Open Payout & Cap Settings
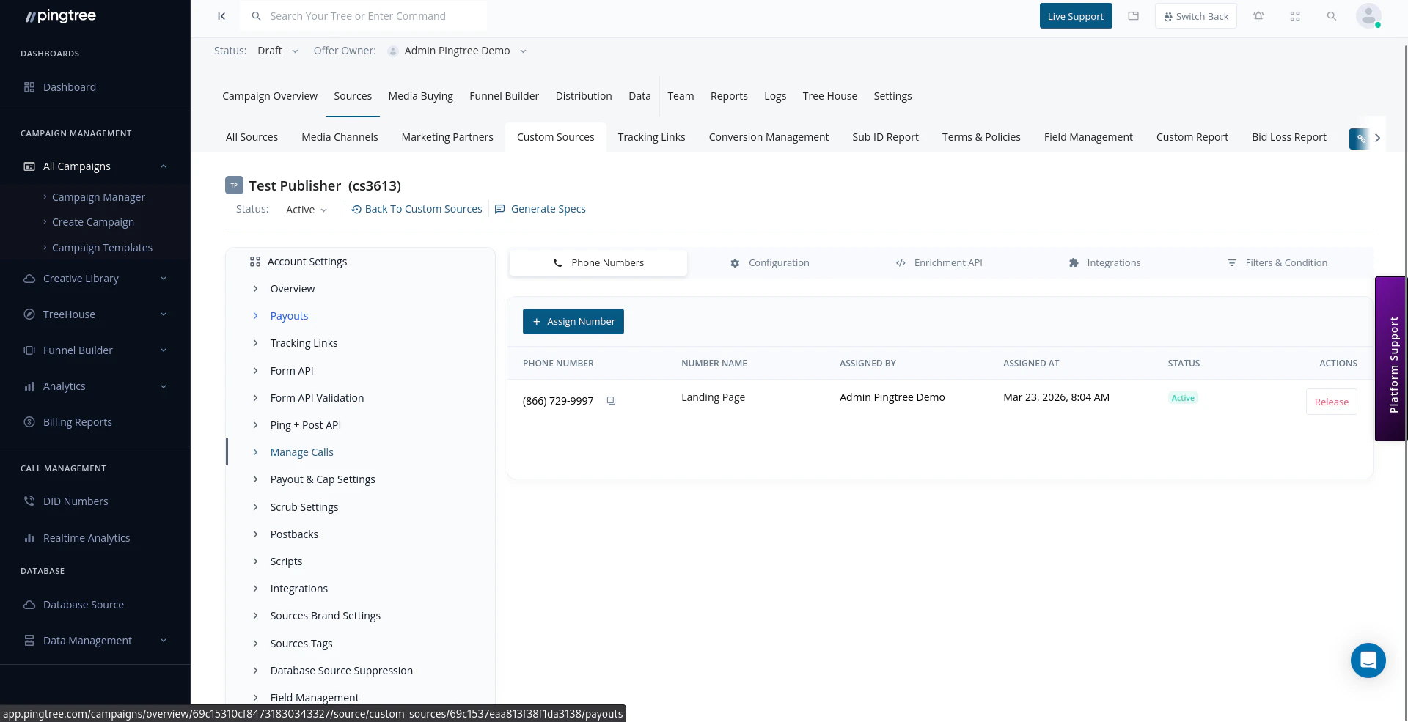 [323, 479]
